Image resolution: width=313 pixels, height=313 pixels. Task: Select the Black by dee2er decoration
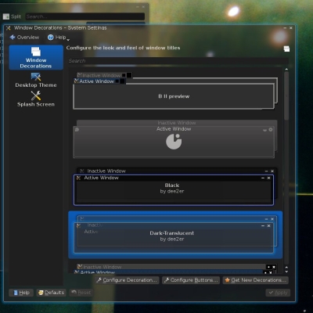[x=174, y=186]
